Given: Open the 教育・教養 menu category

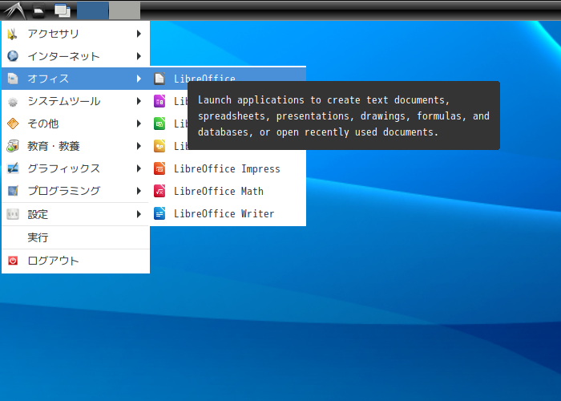Looking at the screenshot, I should [x=54, y=146].
